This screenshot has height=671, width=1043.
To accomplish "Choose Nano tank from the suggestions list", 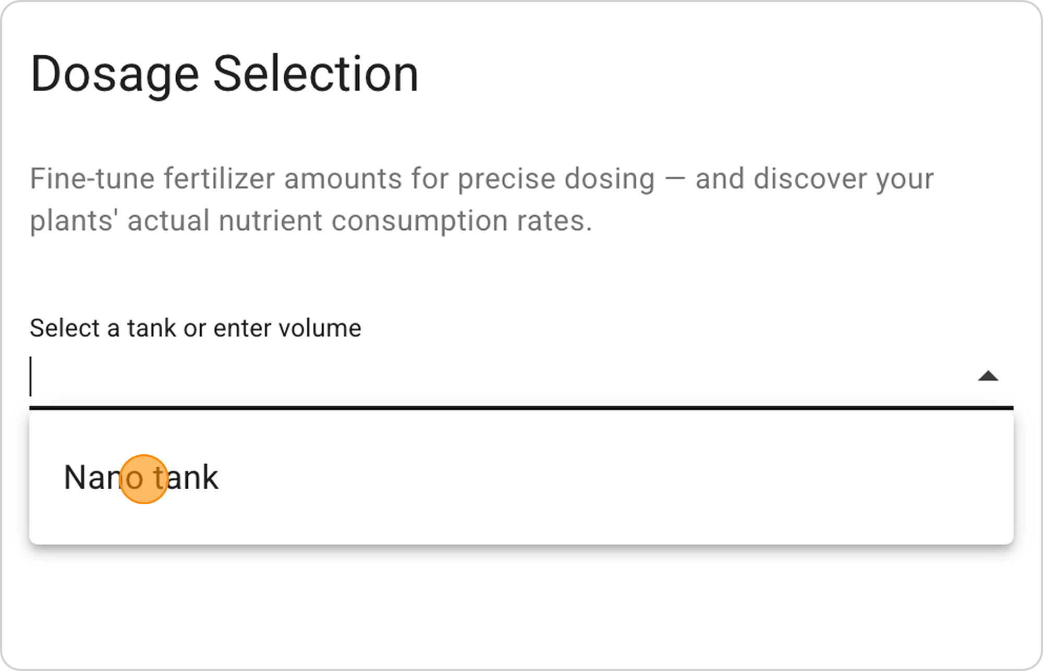I will 141,478.
